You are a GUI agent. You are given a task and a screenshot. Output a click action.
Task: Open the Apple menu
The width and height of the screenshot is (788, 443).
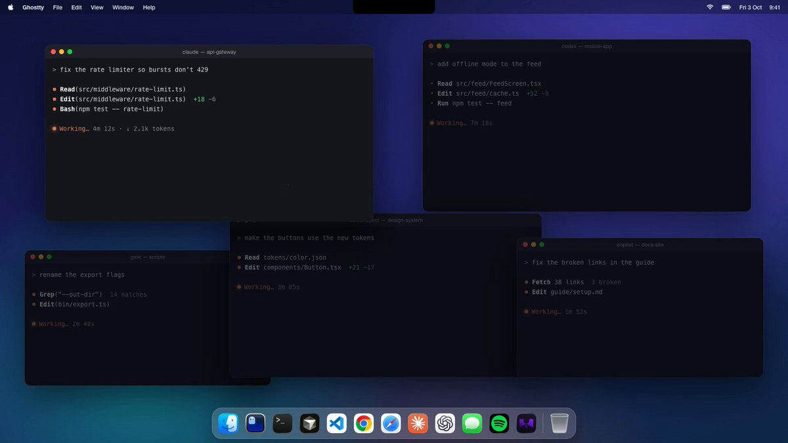[x=11, y=7]
